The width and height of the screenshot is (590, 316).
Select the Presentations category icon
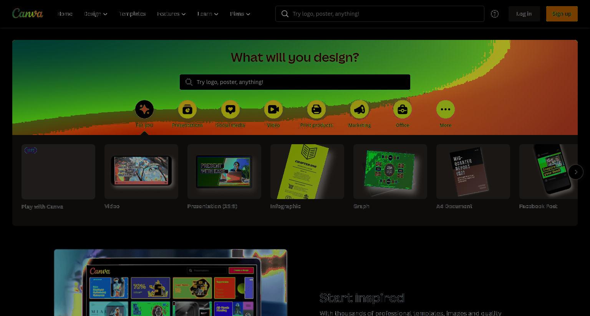coord(187,109)
